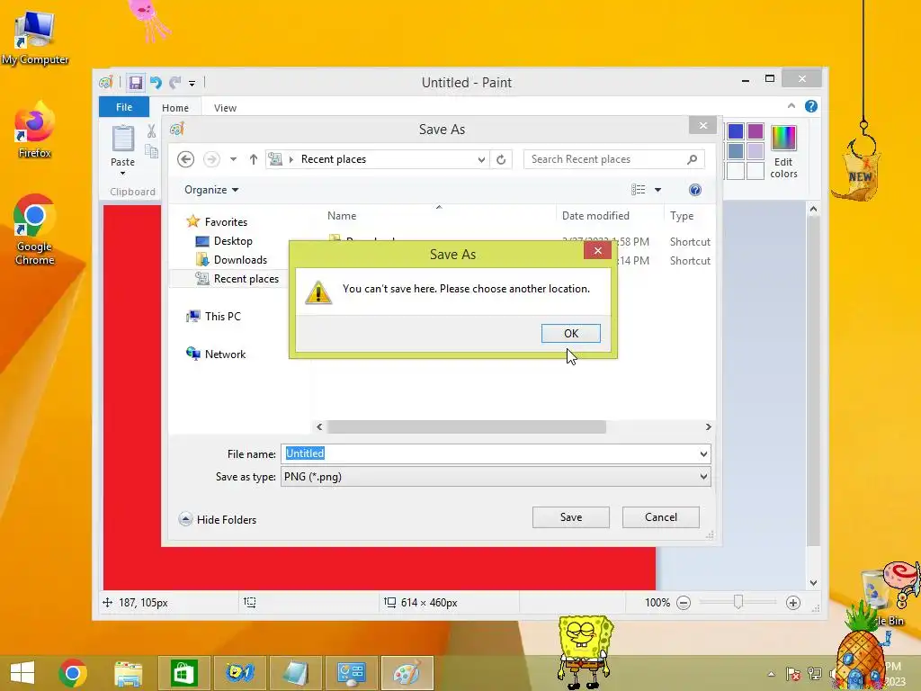Open the recent locations dropdown arrow
The image size is (921, 691).
[233, 159]
